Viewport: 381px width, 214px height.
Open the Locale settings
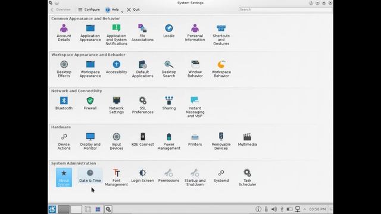click(169, 31)
